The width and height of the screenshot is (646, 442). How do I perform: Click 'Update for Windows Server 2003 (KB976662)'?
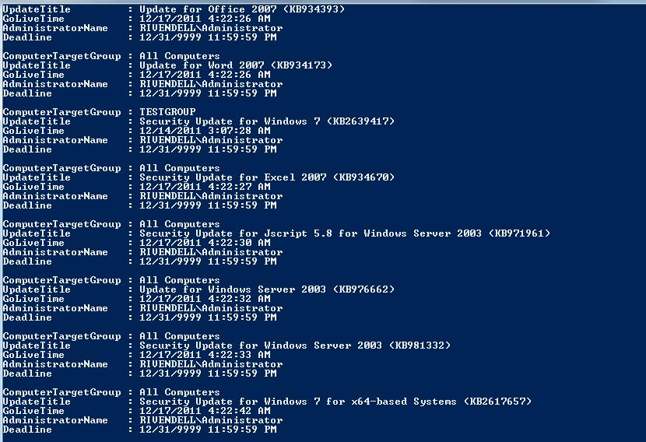pyautogui.click(x=267, y=289)
